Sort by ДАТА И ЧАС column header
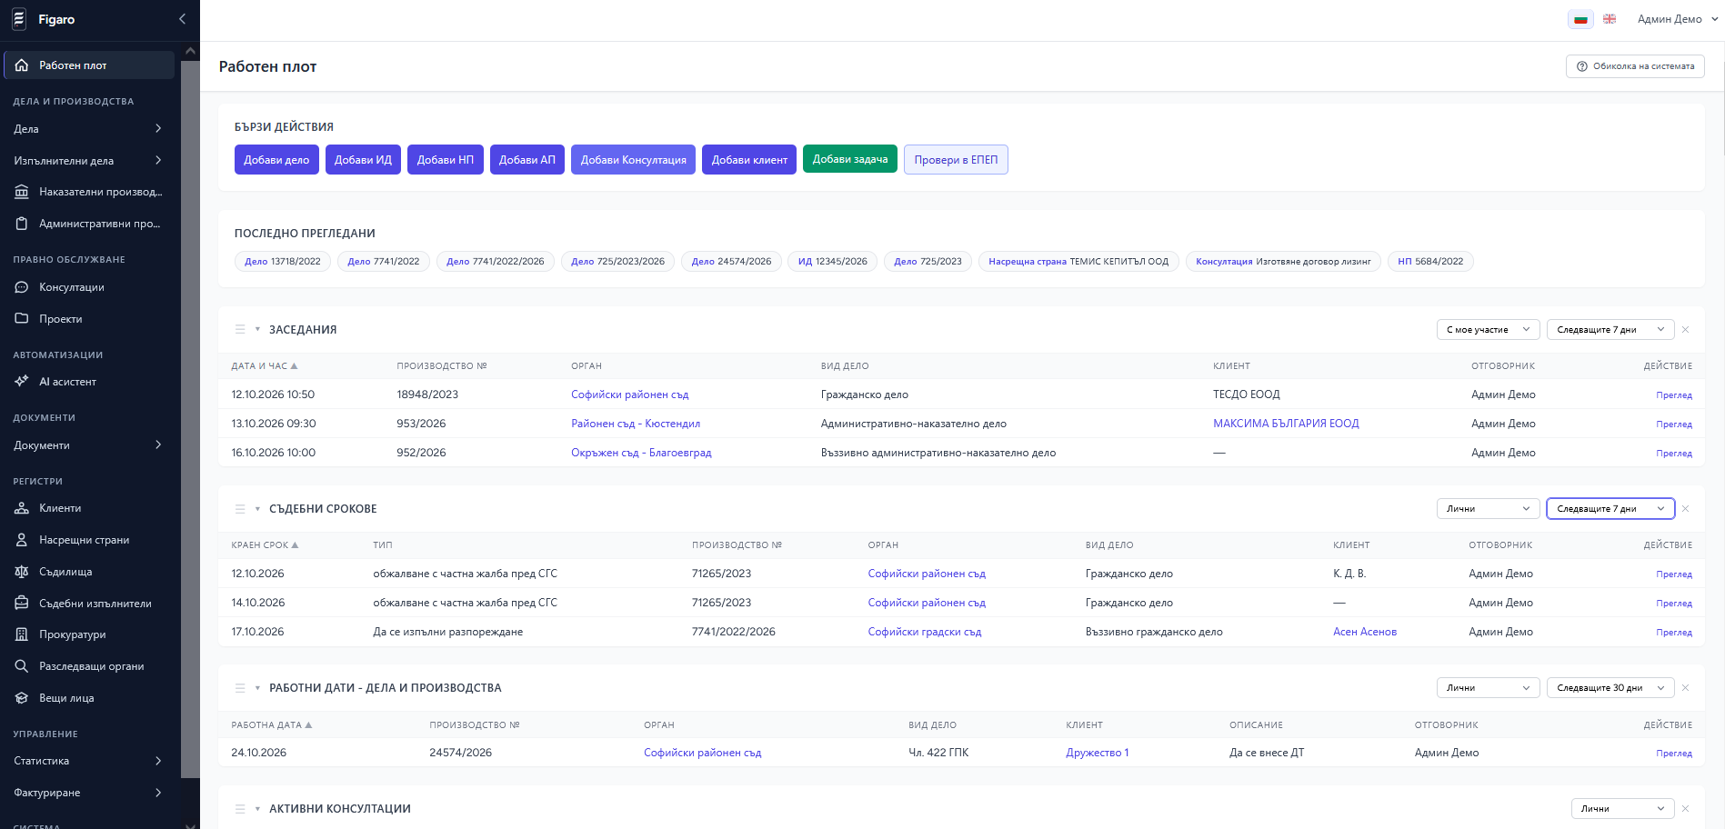The image size is (1725, 829). click(x=265, y=366)
